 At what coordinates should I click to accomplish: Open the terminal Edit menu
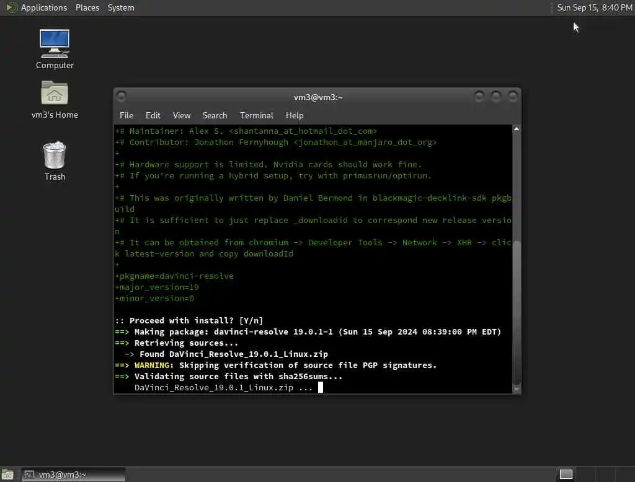[153, 115]
